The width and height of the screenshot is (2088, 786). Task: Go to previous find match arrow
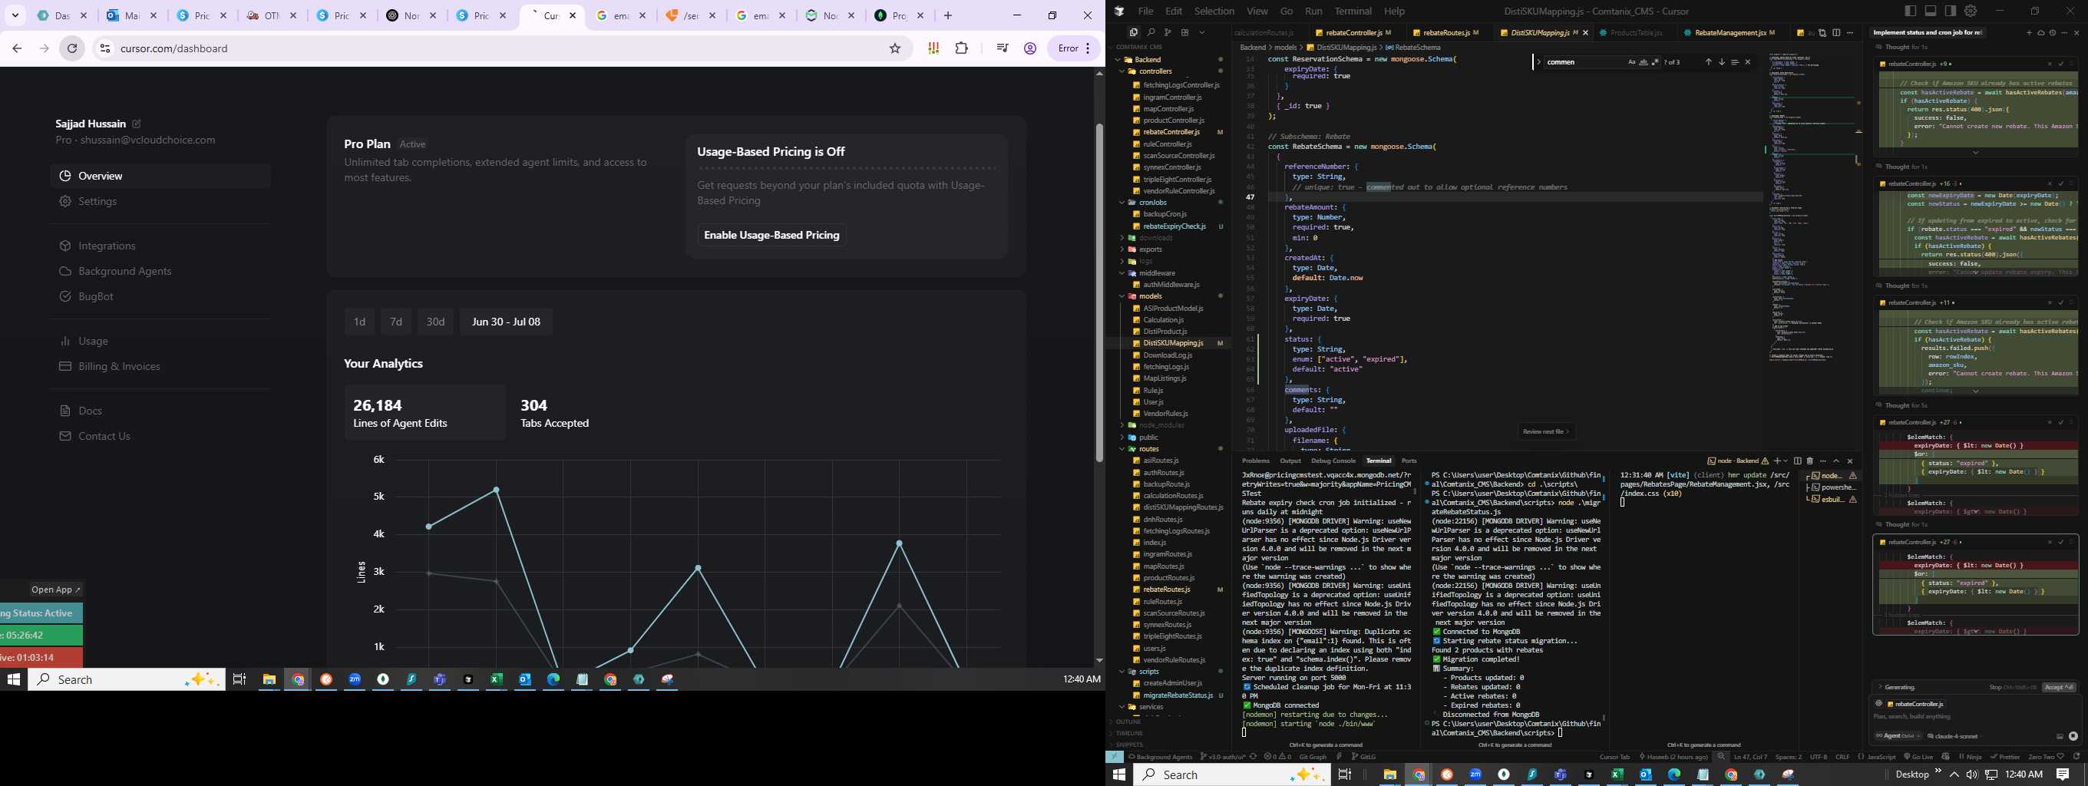pos(1709,62)
